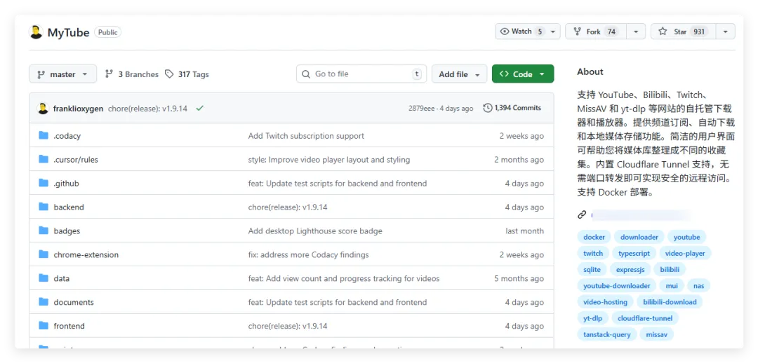Image resolution: width=758 pixels, height=363 pixels.
Task: Click the link icon in About section
Action: tap(582, 214)
